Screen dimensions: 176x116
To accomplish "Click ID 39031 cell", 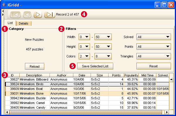I will point(12,93).
